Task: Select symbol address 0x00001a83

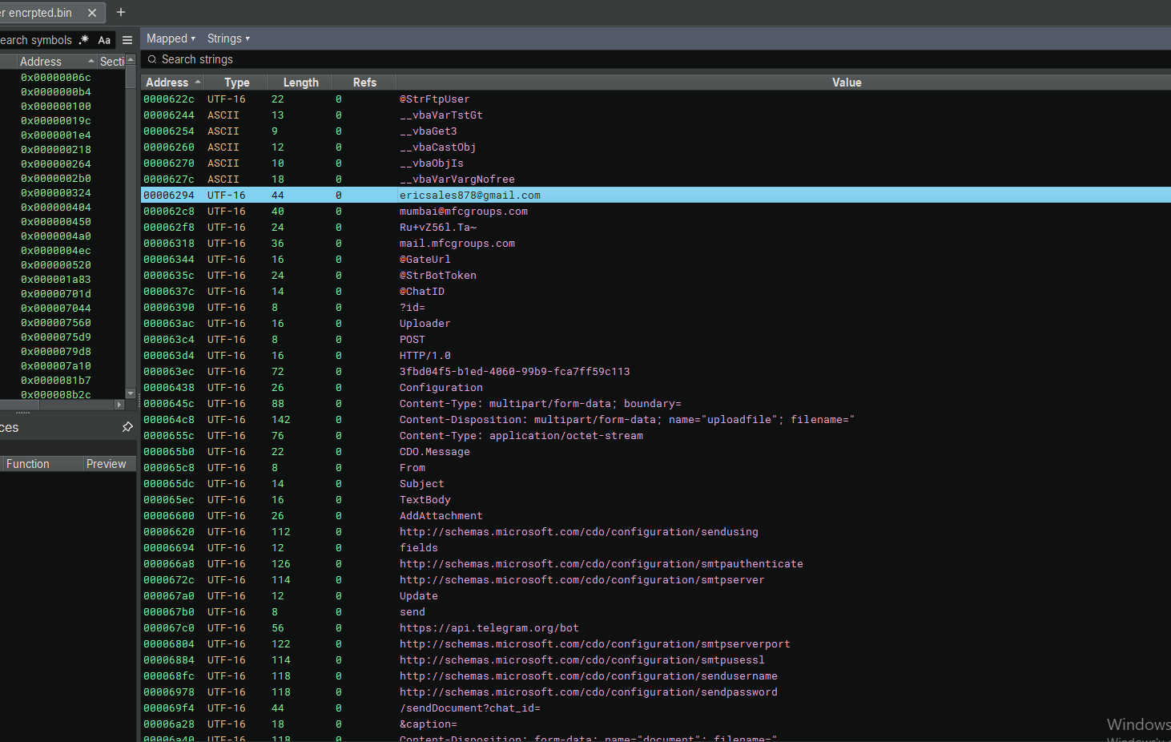Action: click(x=56, y=280)
